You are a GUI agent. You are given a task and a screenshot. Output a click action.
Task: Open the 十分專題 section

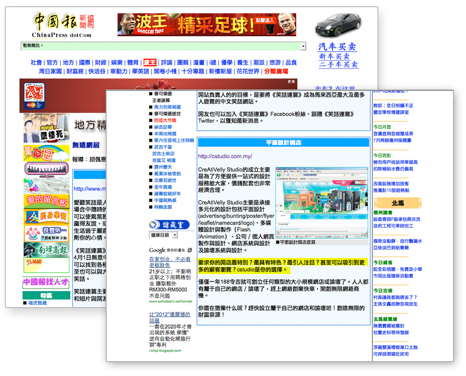point(193,71)
